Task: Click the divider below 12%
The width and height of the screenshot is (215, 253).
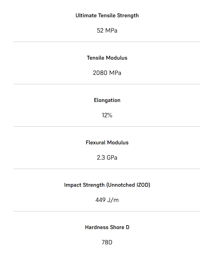Action: coord(107,126)
